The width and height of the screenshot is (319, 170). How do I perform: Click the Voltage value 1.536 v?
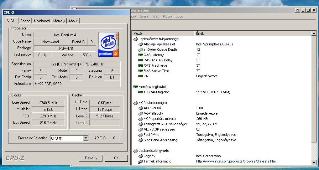point(86,55)
